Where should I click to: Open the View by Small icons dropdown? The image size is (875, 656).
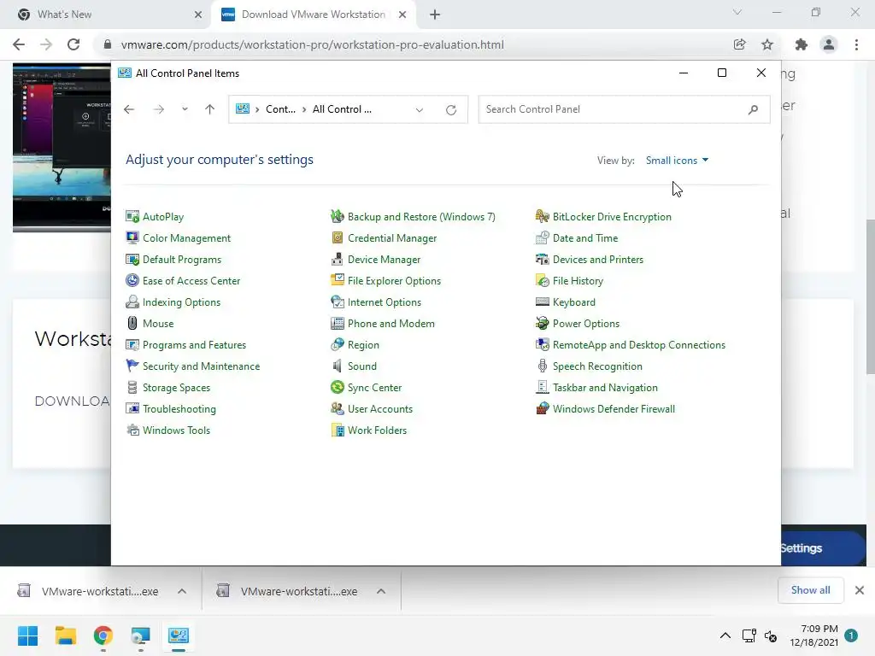point(677,160)
